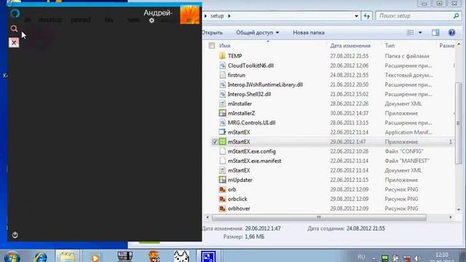
Task: Click the magnifier icon in search box
Action: tap(456, 16)
